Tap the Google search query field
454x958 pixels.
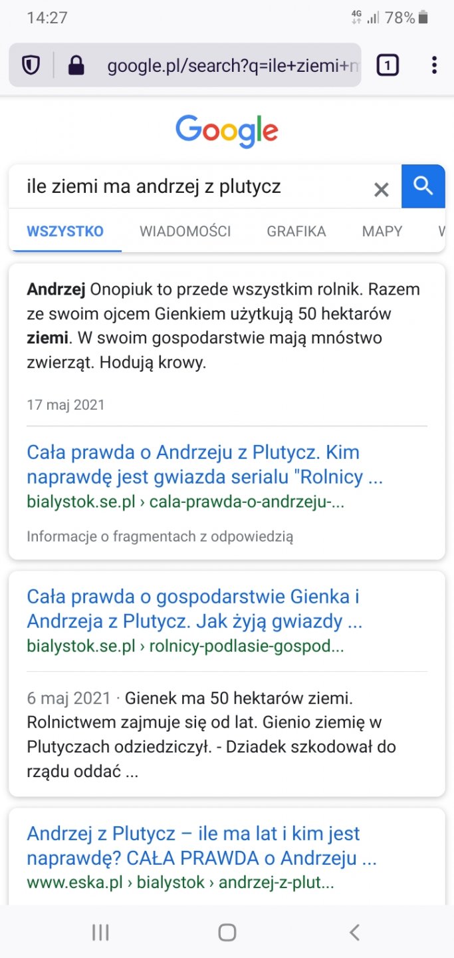pyautogui.click(x=193, y=187)
